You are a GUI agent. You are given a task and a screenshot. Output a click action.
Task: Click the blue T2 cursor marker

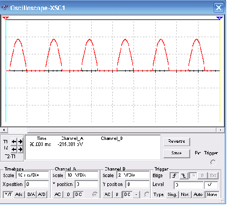click(x=220, y=18)
